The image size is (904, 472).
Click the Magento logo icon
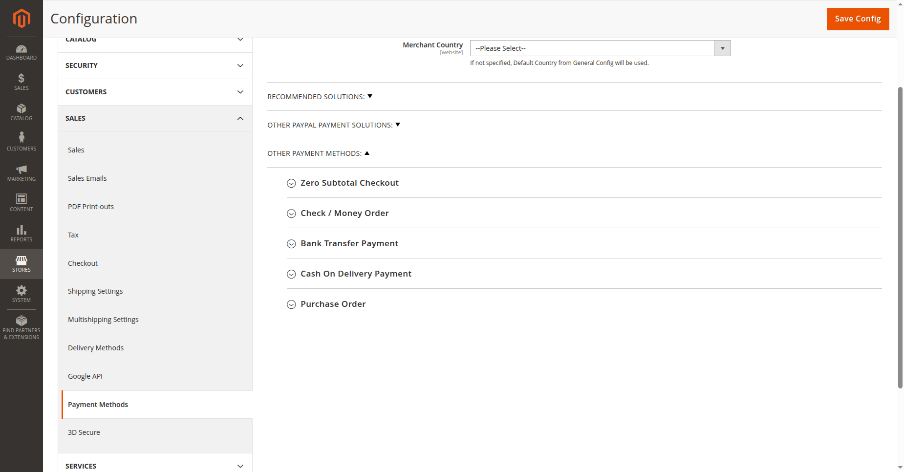pyautogui.click(x=22, y=19)
